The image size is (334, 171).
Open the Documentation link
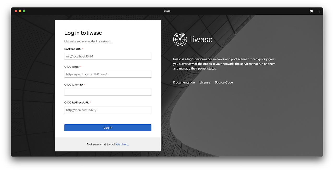184,82
